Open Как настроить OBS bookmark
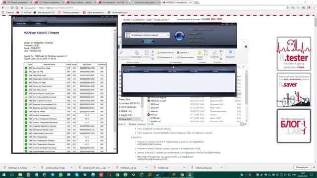 [x=44, y=12]
